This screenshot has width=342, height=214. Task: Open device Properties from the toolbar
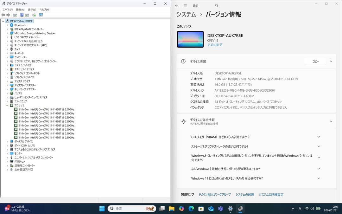[15, 15]
